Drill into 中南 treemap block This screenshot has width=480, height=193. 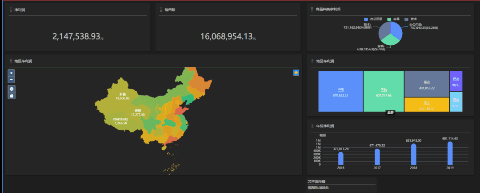[340, 92]
